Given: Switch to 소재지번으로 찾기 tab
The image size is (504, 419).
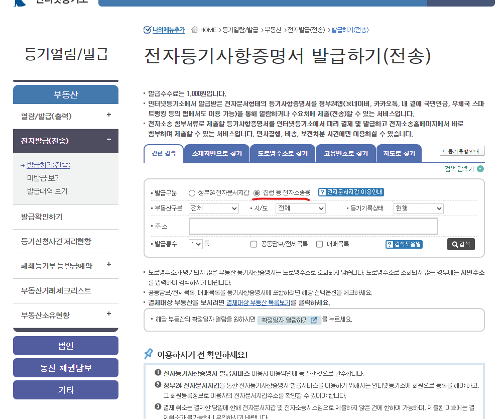Looking at the screenshot, I should coord(217,154).
